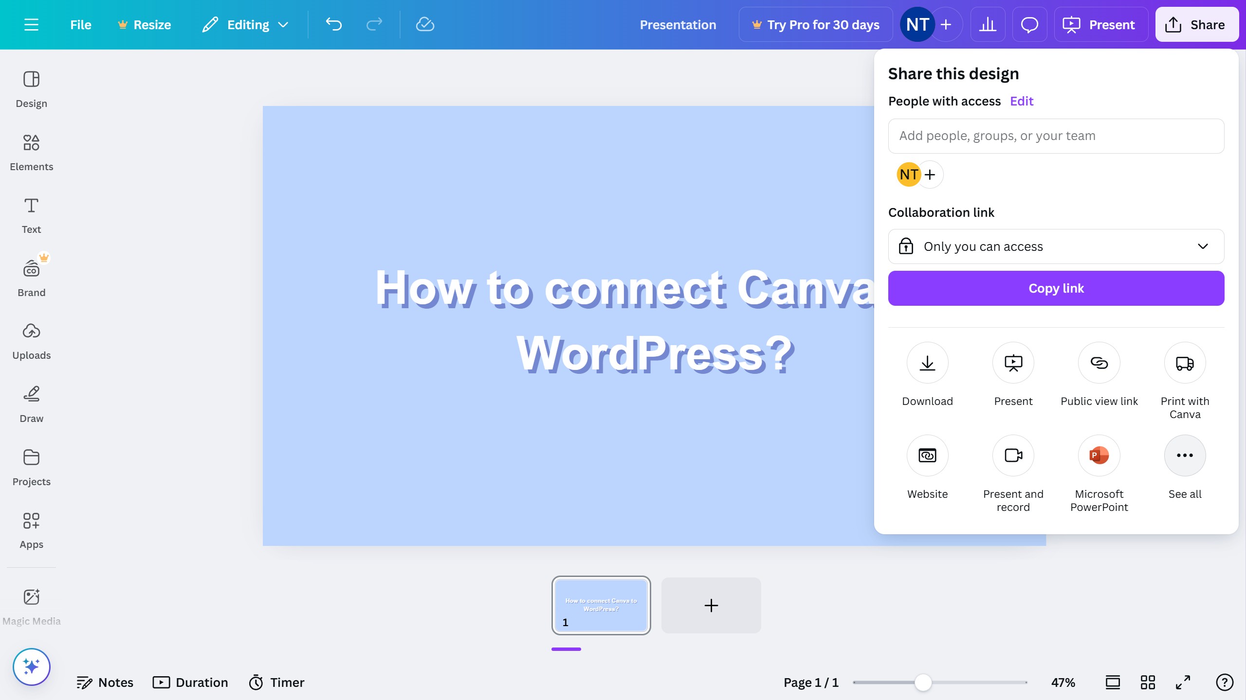1246x700 pixels.
Task: Open 'Only you can access' dropdown
Action: (1056, 246)
